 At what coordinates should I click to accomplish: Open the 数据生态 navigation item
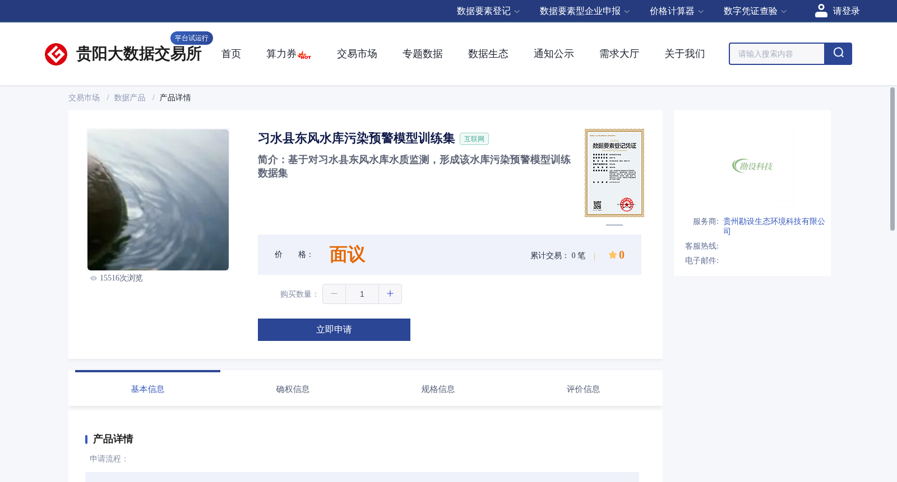coord(488,54)
